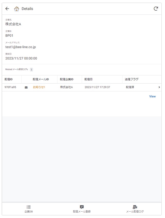Click the 配信済 status in the log row
Viewport: 165px width, 218px height.
130,87
